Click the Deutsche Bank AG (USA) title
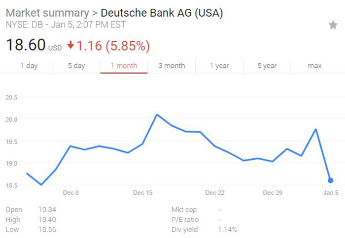This screenshot has height=238, width=345. click(x=162, y=13)
